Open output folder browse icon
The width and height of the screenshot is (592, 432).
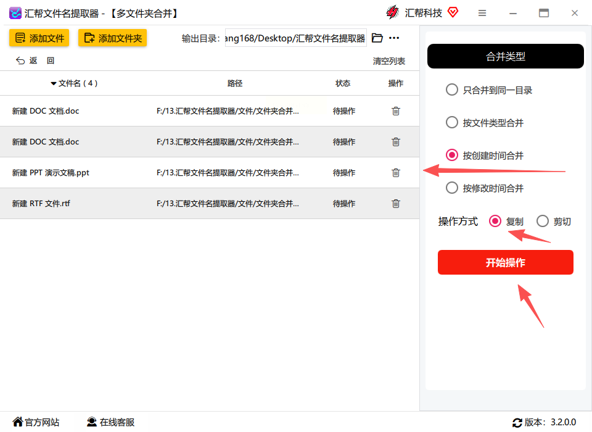tap(377, 38)
